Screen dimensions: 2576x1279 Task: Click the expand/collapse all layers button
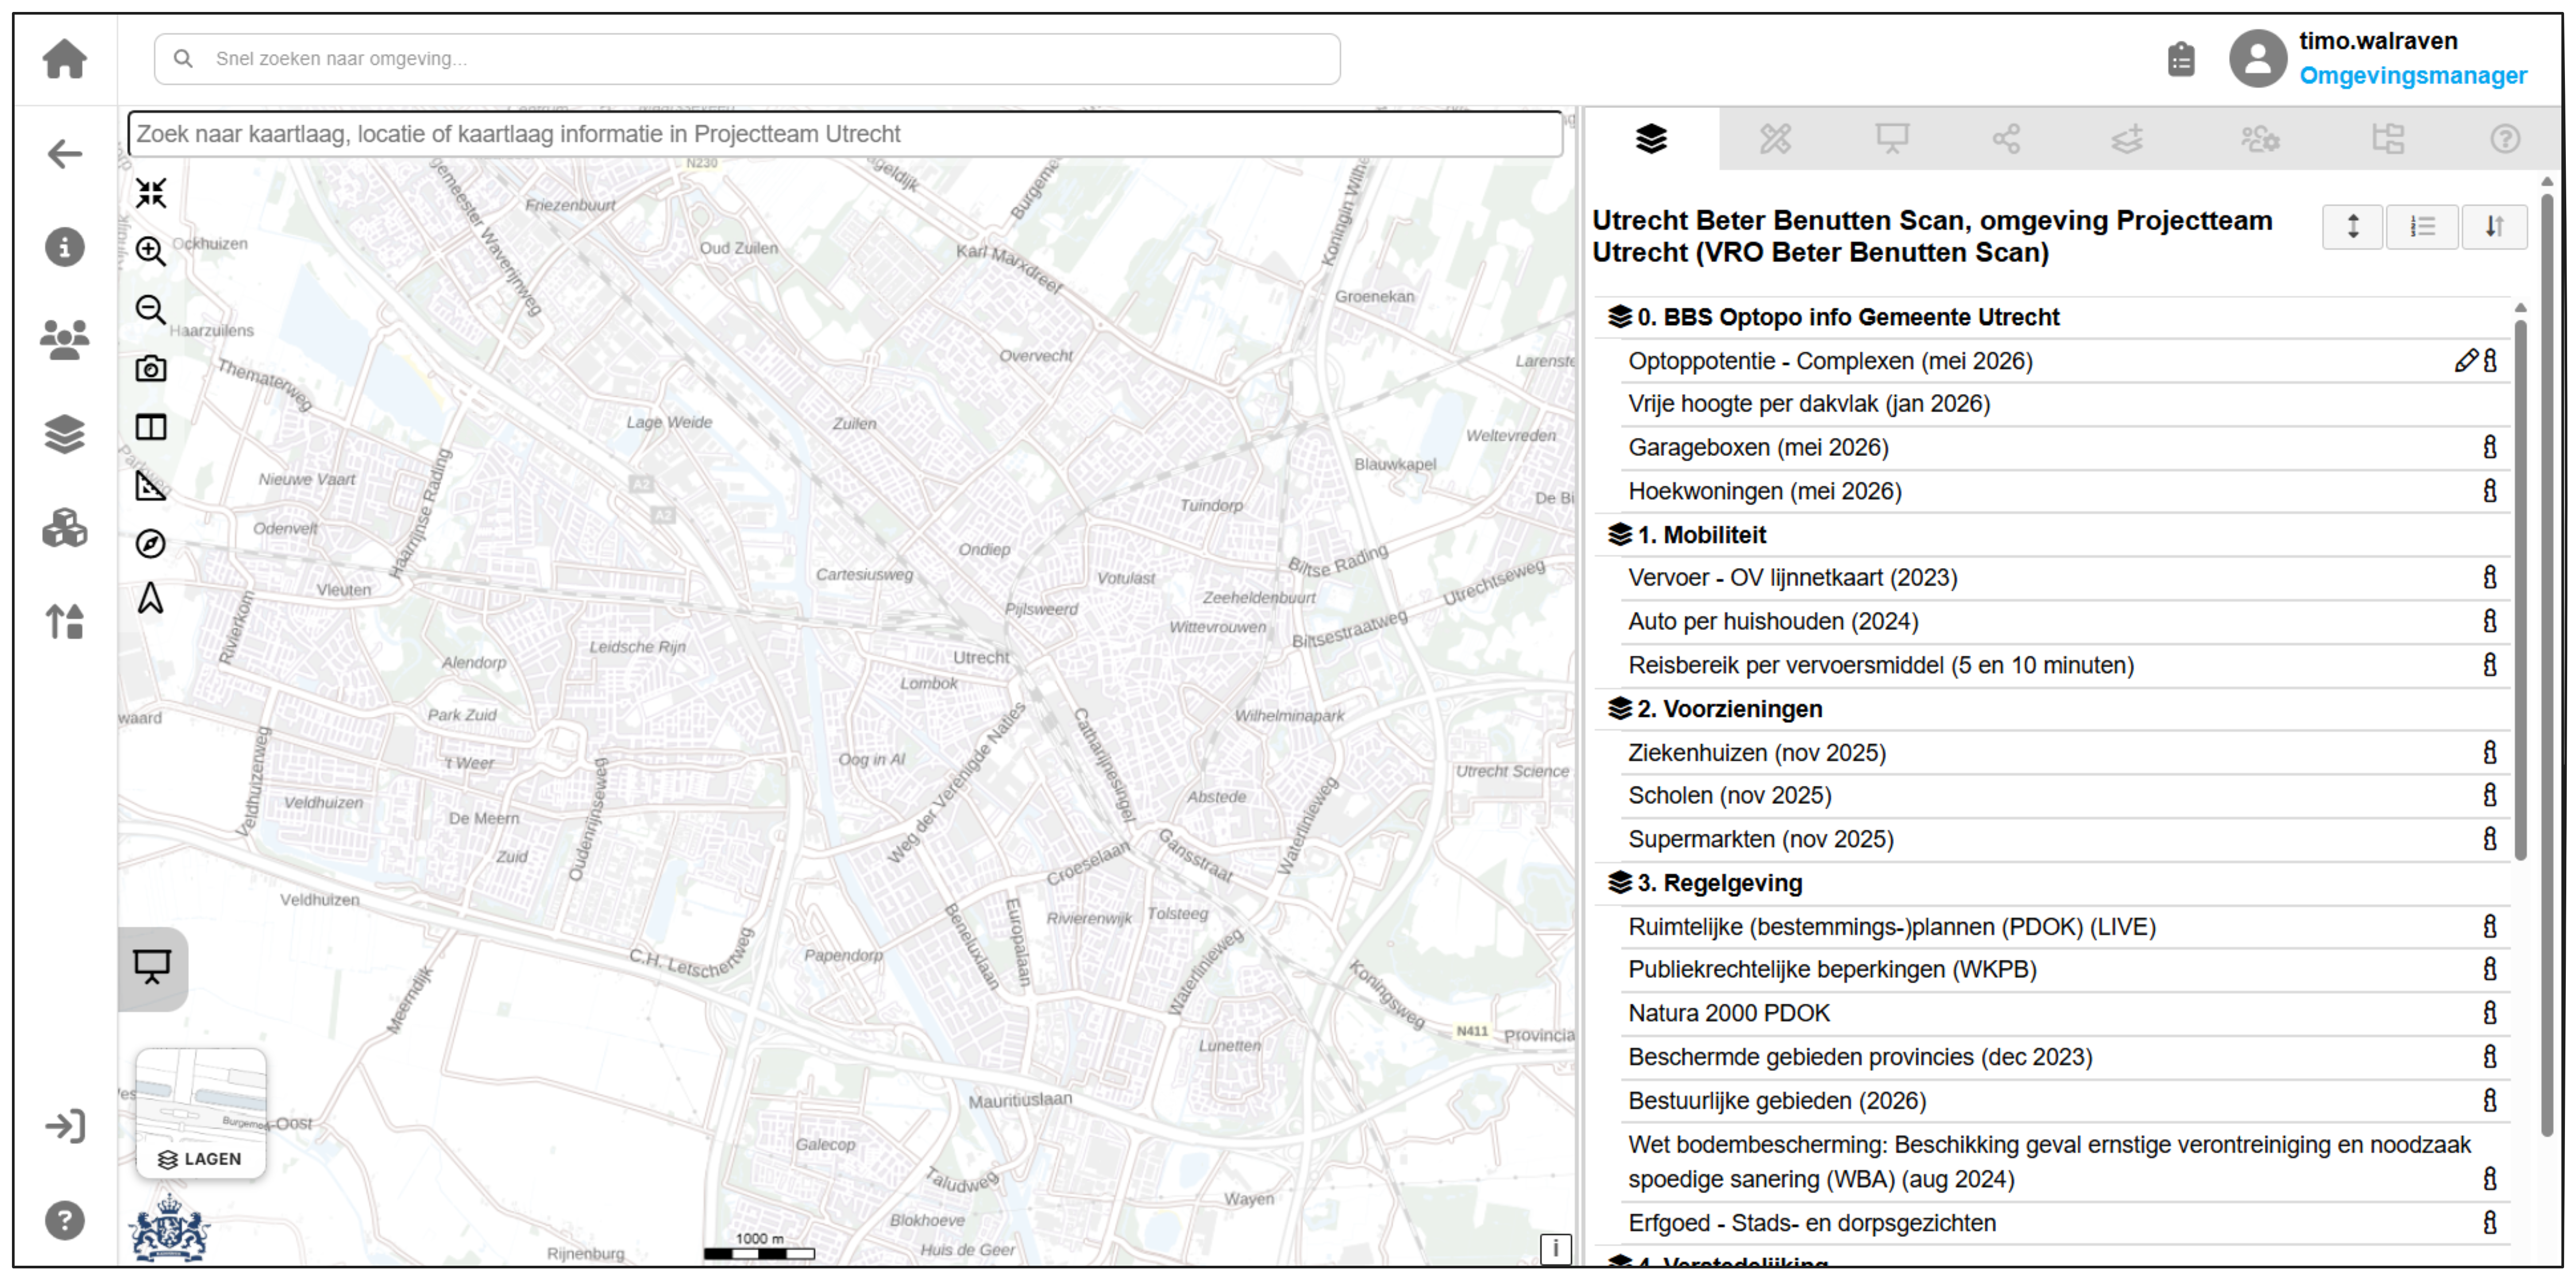click(x=2353, y=227)
